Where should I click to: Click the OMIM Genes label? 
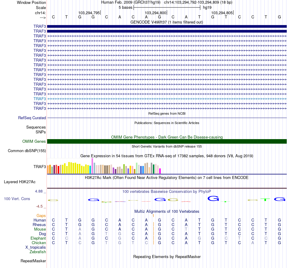coord(34,141)
